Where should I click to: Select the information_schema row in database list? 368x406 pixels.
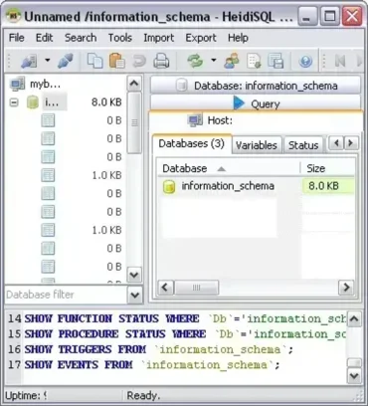tap(256, 186)
